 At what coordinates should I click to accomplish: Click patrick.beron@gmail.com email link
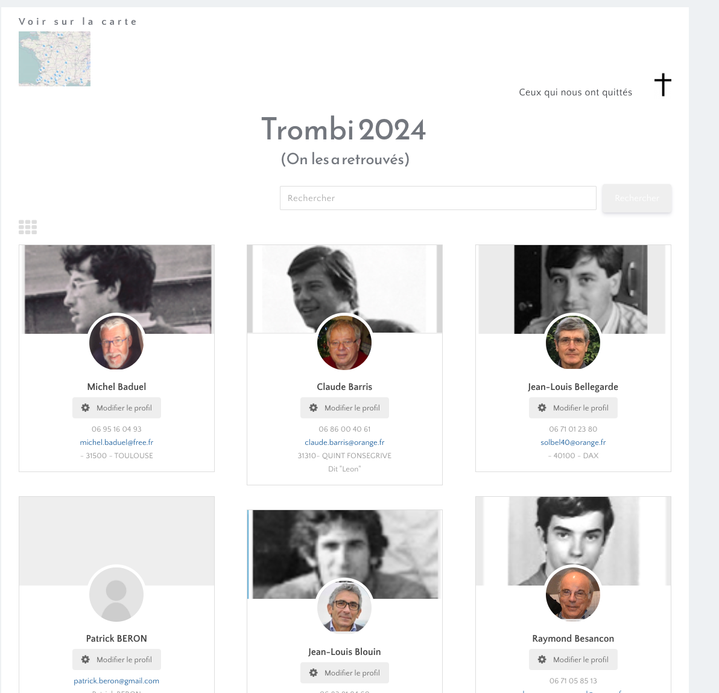point(116,681)
